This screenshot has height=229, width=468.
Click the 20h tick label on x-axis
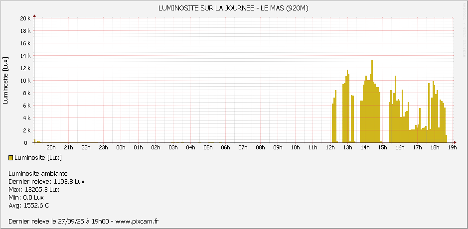click(51, 147)
